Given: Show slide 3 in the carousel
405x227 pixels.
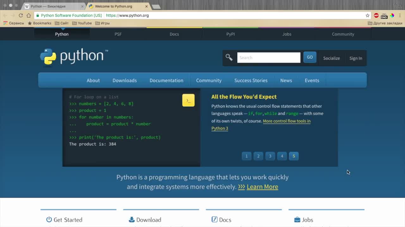Looking at the screenshot, I should click(270, 156).
